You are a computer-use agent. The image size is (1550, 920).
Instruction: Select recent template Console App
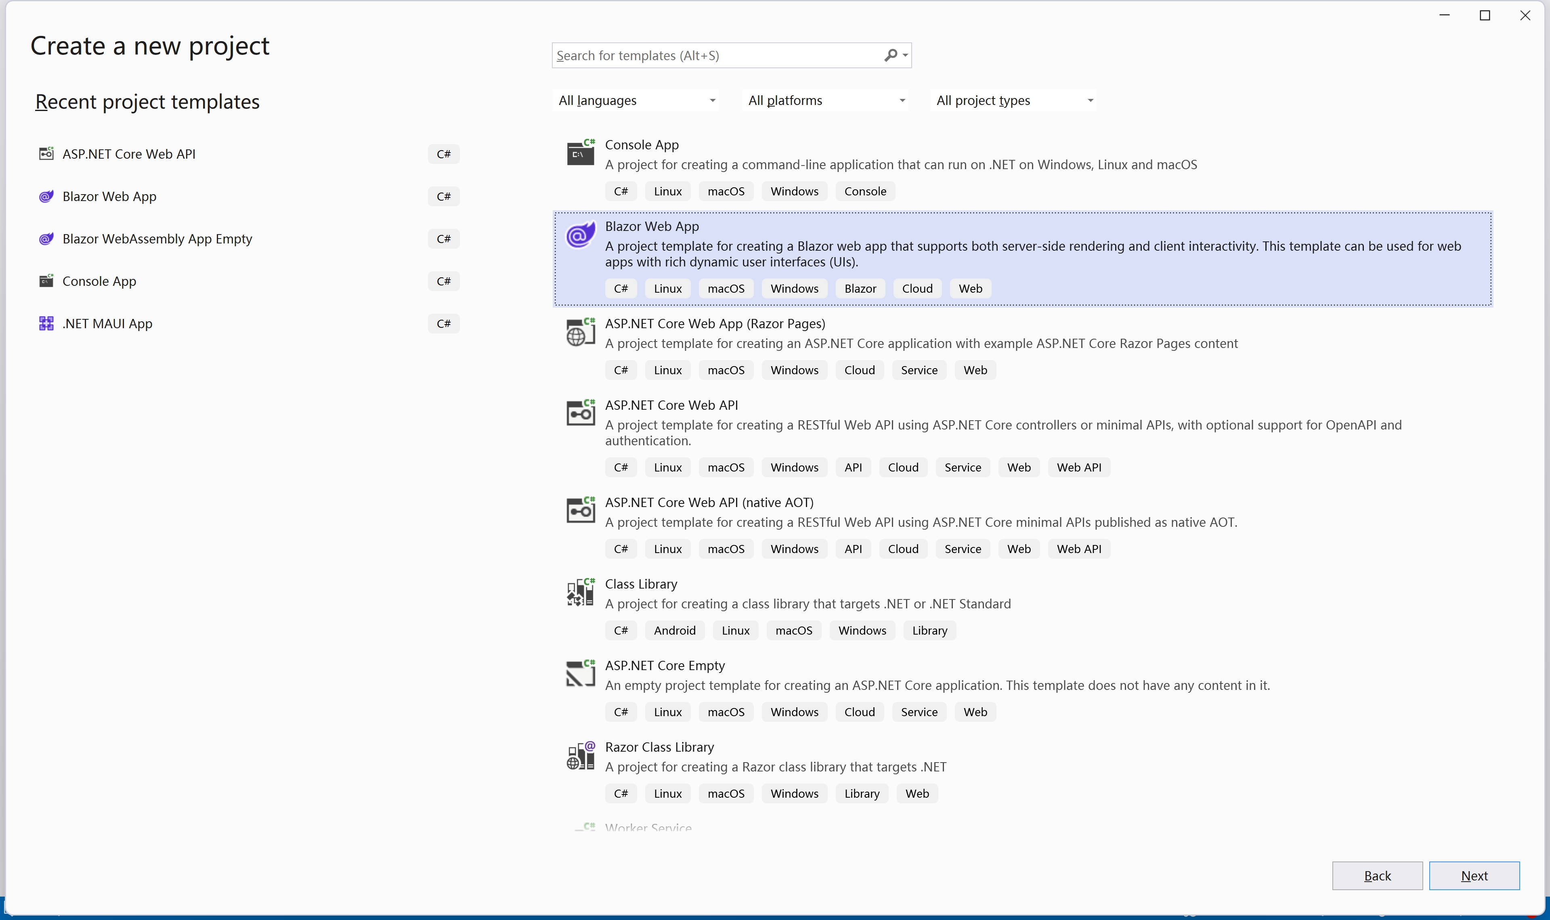[249, 281]
